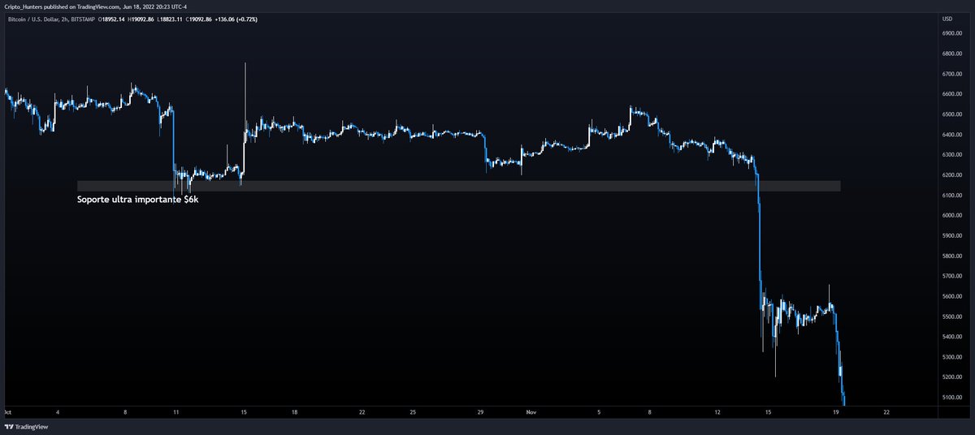
Task: Select the 'Soporte ultra importante $6k' annotation text
Action: (x=137, y=199)
